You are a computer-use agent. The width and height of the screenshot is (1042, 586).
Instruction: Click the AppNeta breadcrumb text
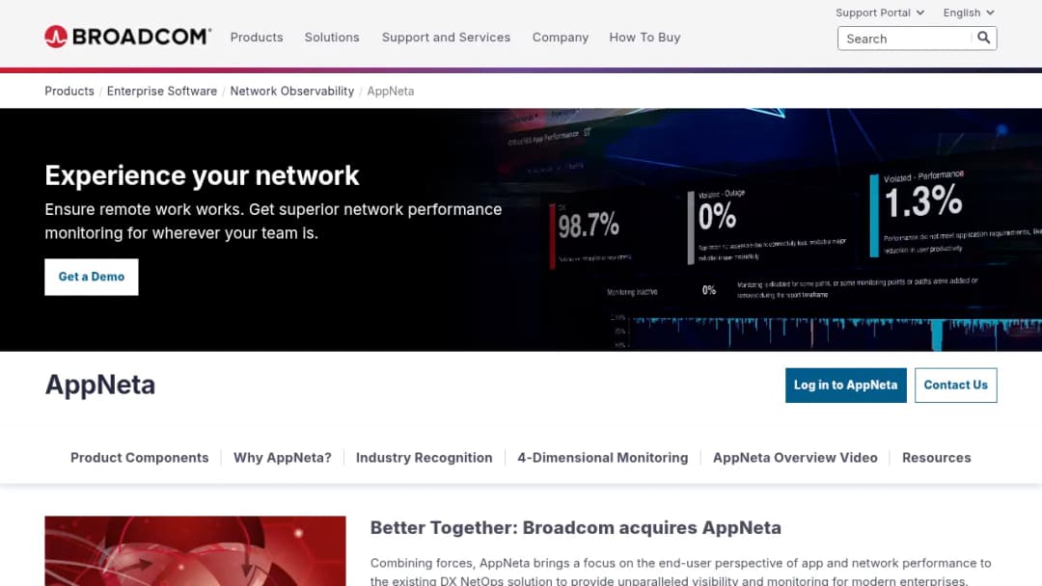coord(390,91)
